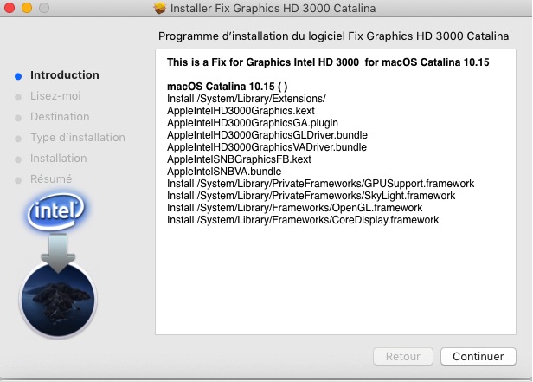Click the GPUSupport.framework install line

(320, 184)
